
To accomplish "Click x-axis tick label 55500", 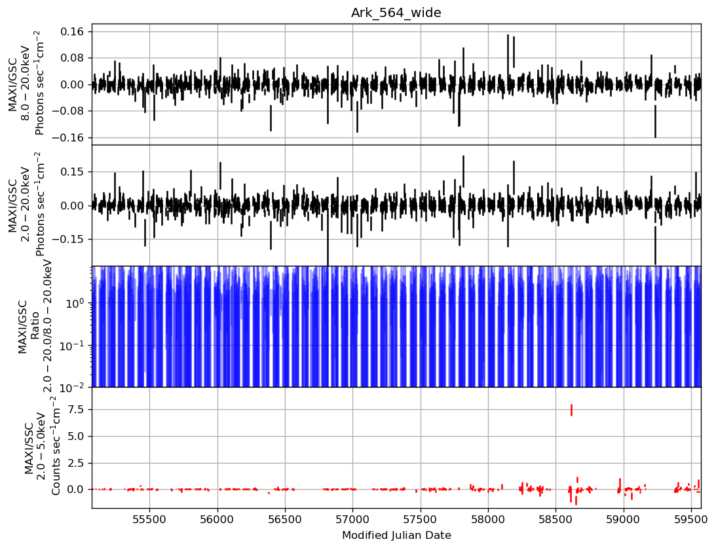I will 150,520.
